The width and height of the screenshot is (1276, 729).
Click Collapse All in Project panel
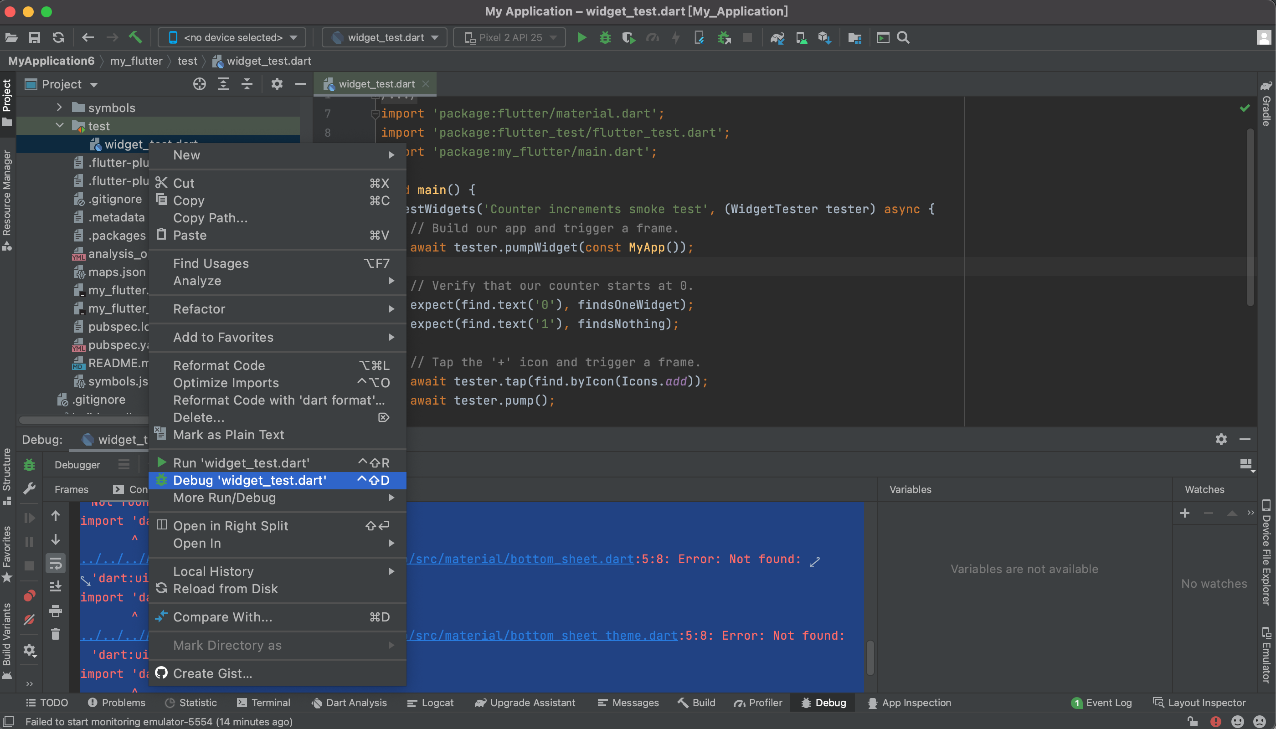(247, 84)
